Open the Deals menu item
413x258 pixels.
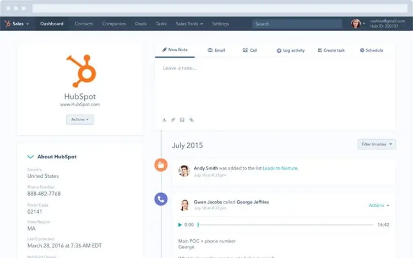click(x=140, y=24)
